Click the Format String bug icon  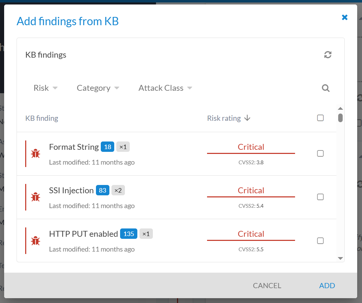35,154
